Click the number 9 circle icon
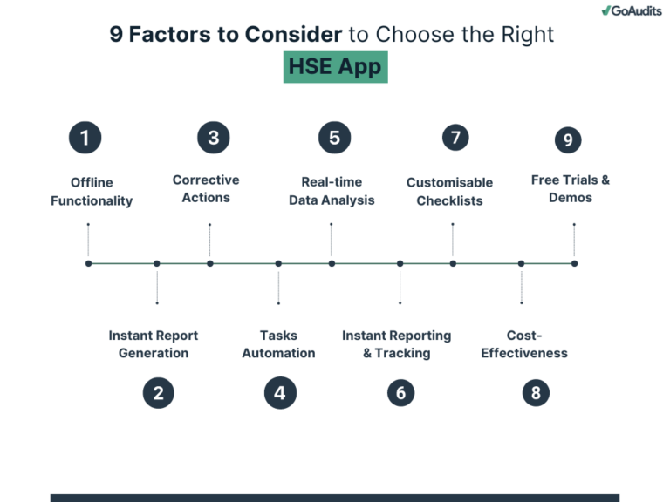670x502 pixels. [568, 140]
